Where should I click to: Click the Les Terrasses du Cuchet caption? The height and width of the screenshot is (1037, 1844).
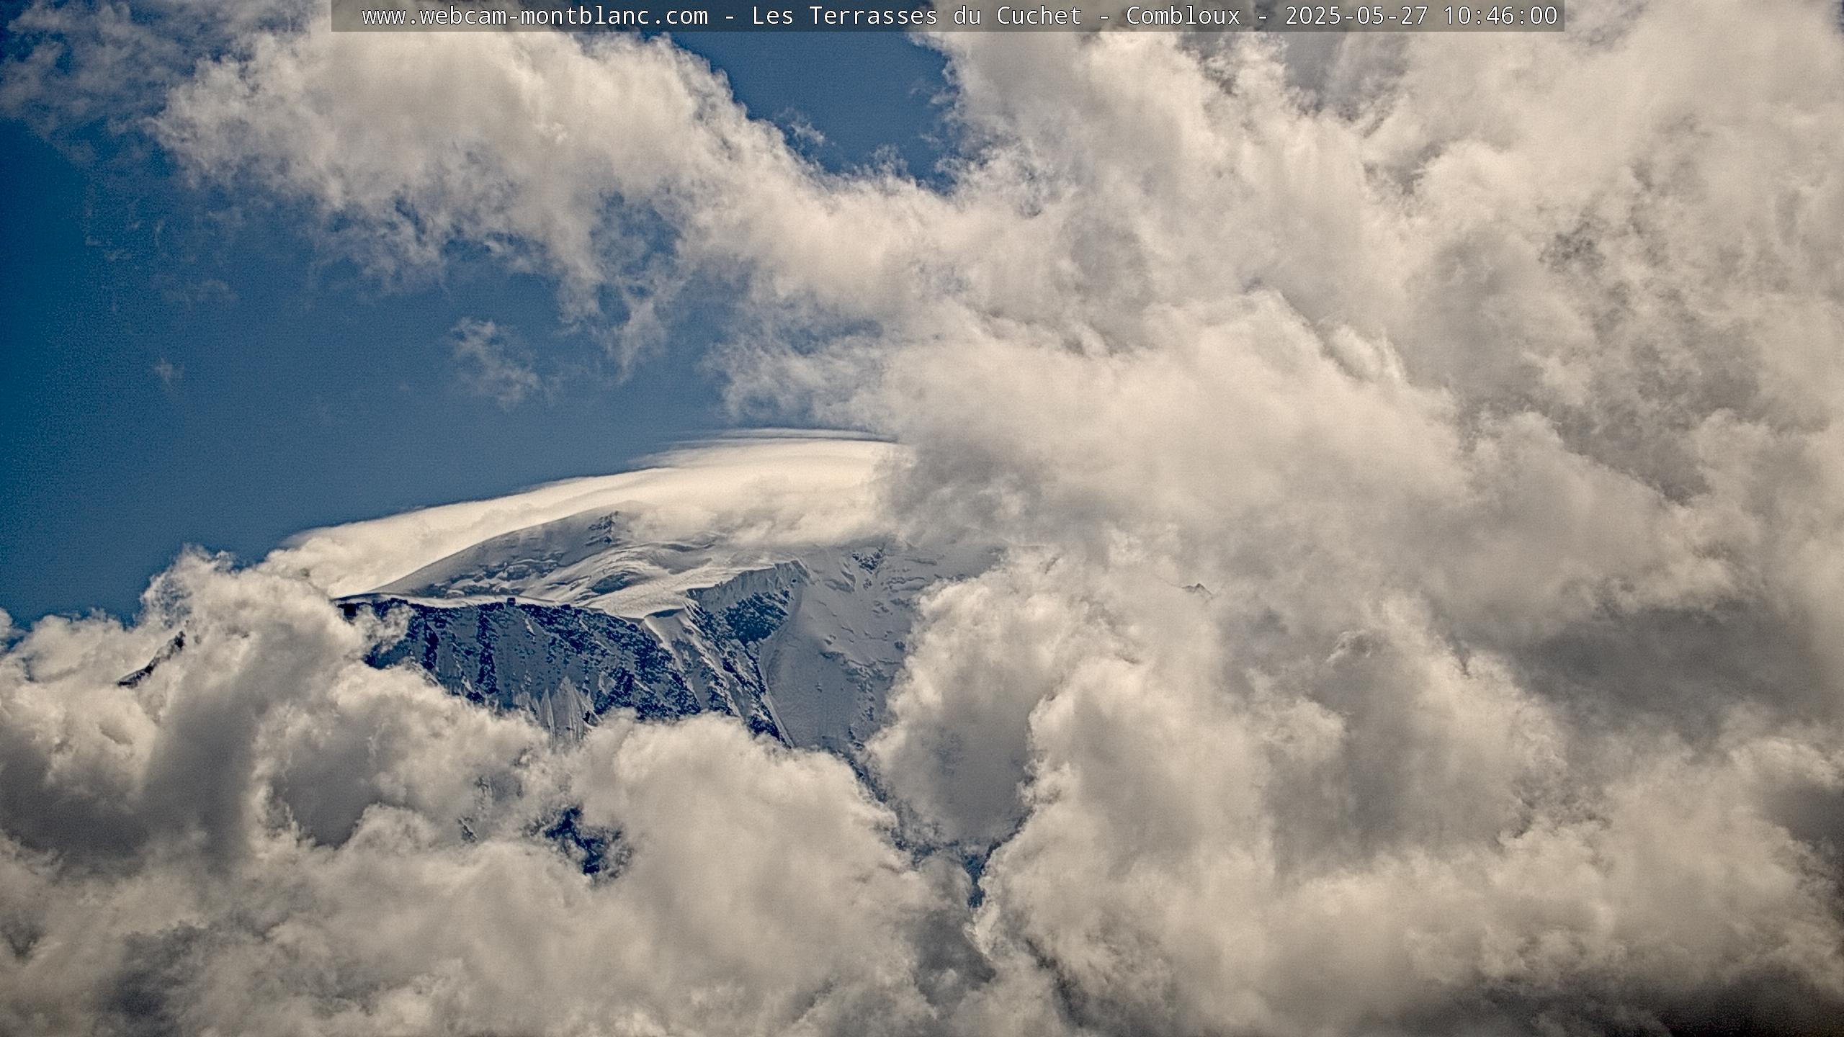point(916,16)
